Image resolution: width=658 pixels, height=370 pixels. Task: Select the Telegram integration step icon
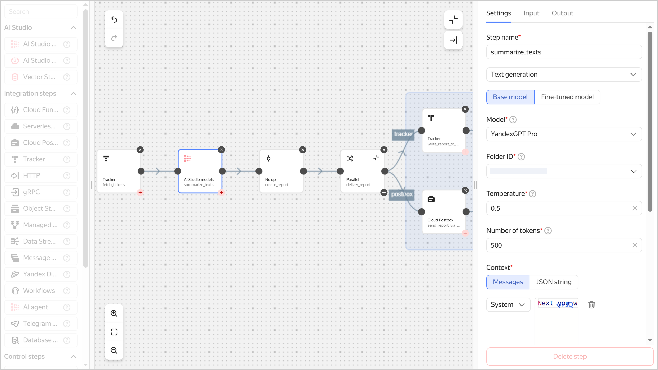point(15,323)
